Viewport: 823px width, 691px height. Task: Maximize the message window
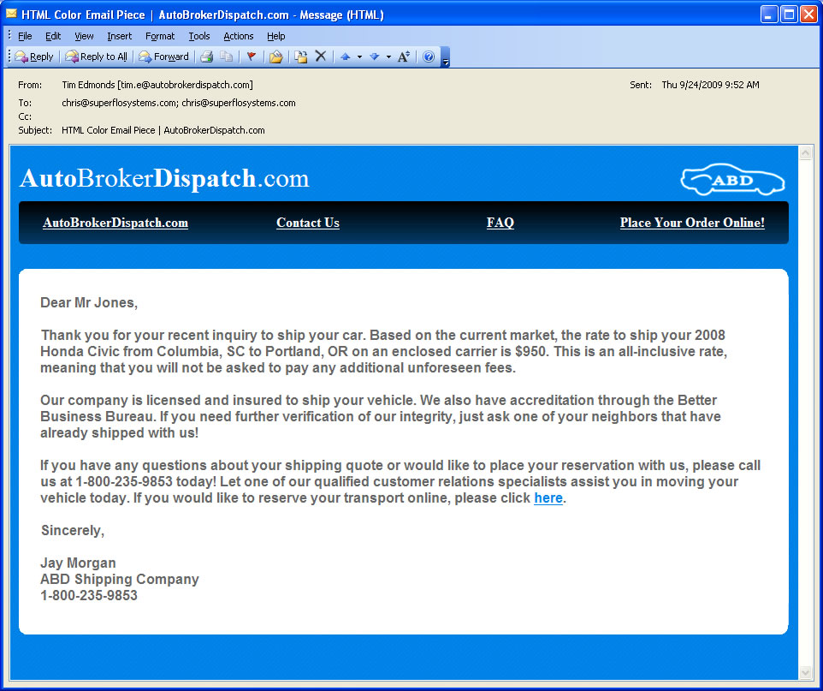pyautogui.click(x=789, y=15)
